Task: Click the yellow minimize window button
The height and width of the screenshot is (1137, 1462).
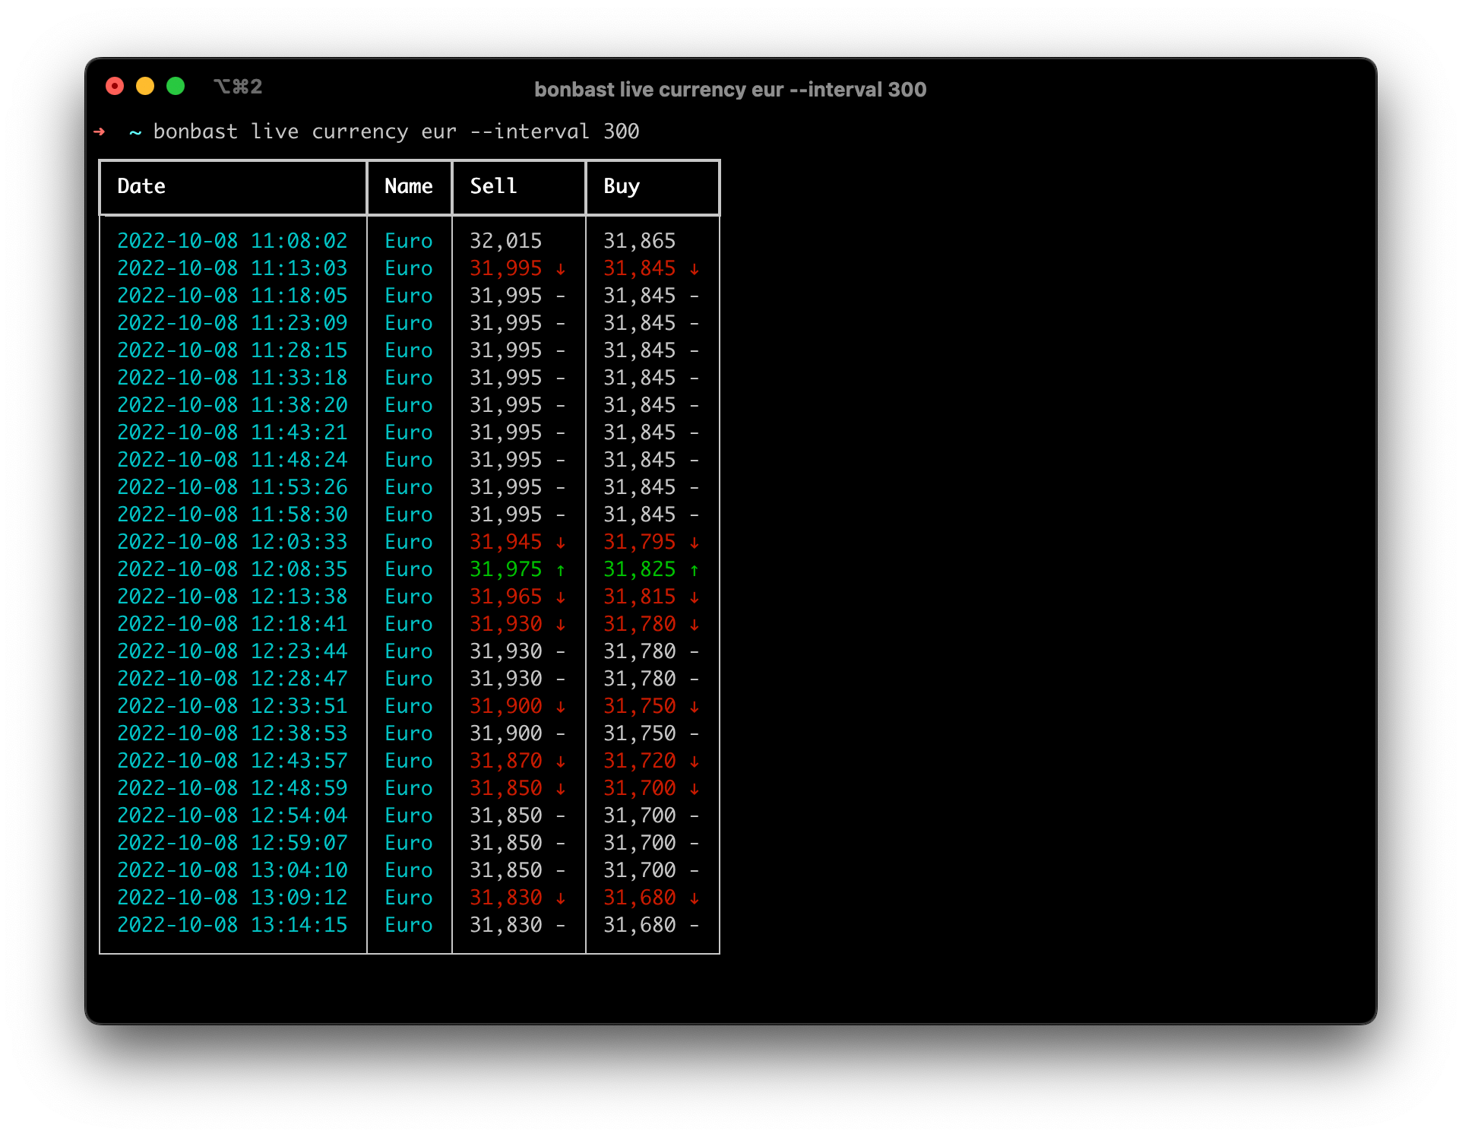Action: click(x=145, y=87)
